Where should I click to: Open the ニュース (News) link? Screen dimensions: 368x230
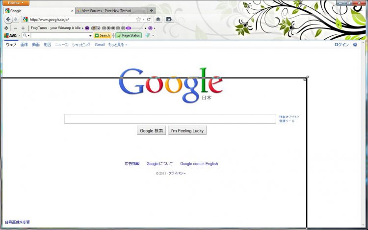pos(61,45)
